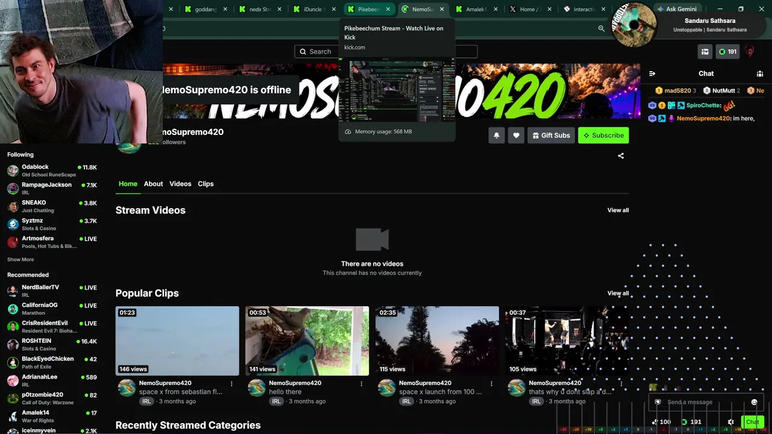The image size is (772, 434).
Task: Open the dashboard icon beside 191 balance
Action: [x=704, y=52]
